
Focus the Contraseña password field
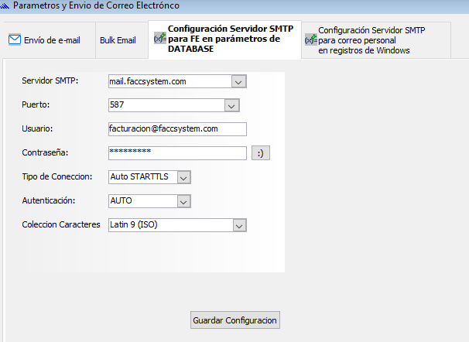point(177,153)
